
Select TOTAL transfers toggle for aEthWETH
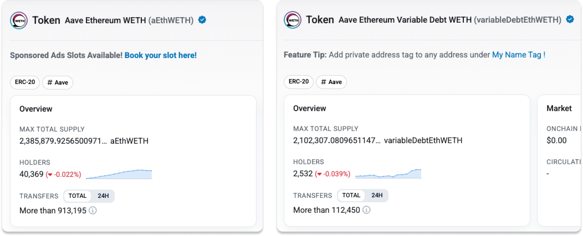78,196
